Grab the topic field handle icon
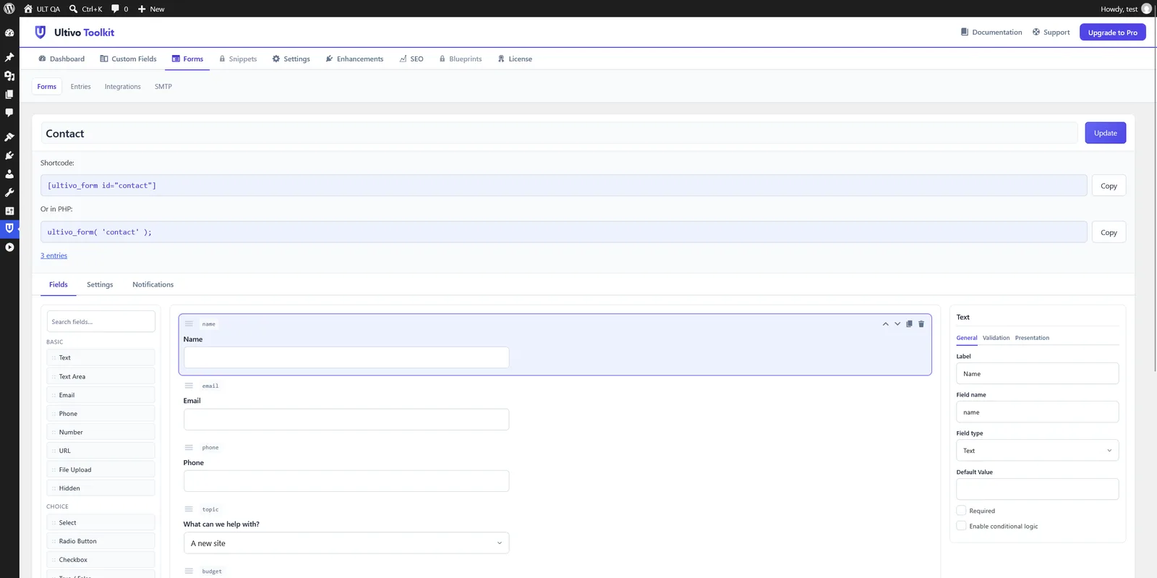Viewport: 1157px width, 578px height. coord(189,509)
